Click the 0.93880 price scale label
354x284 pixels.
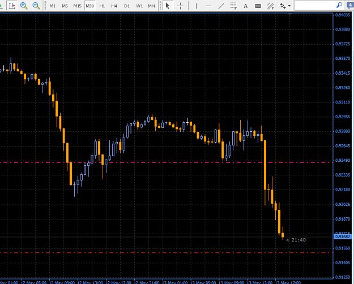[x=343, y=29]
